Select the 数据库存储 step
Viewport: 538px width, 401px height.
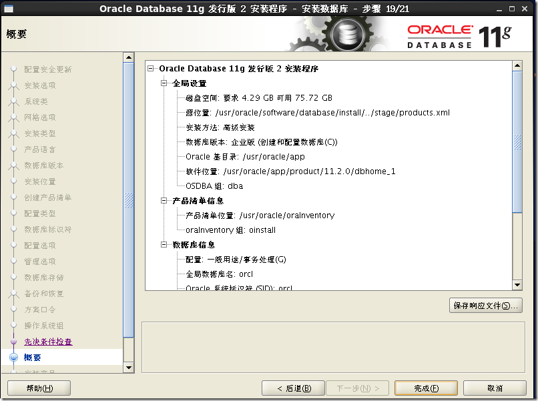[x=44, y=278]
